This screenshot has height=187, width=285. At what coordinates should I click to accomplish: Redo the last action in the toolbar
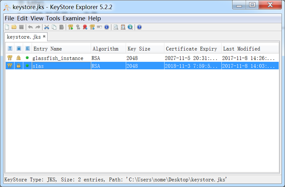38,27
